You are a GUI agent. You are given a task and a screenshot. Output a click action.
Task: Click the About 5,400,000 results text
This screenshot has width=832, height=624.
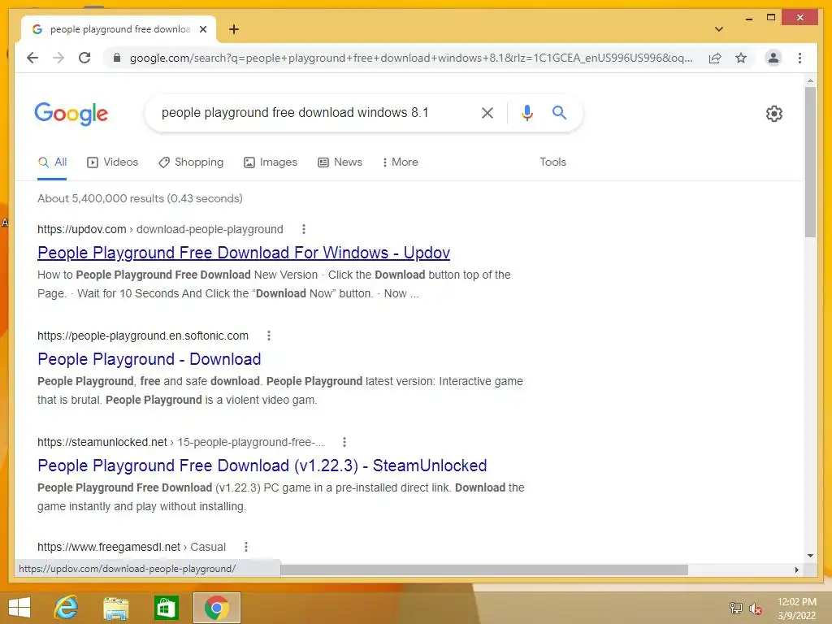[140, 198]
